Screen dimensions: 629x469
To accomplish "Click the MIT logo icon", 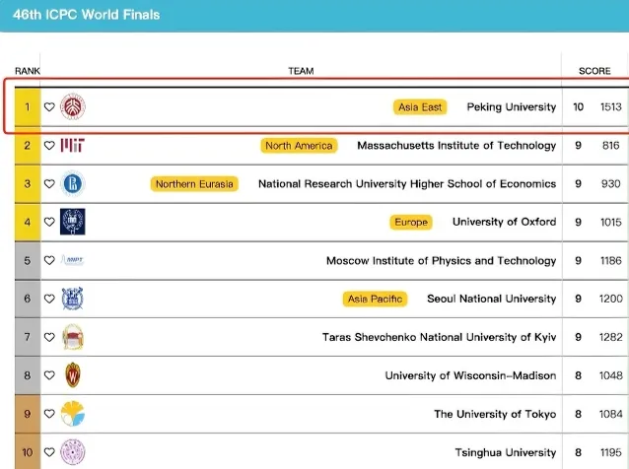I will (72, 145).
